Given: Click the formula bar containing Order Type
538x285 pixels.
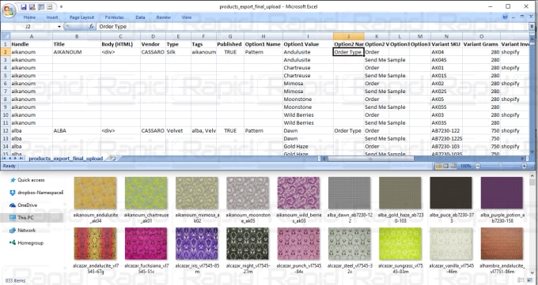Looking at the screenshot, I should 313,26.
